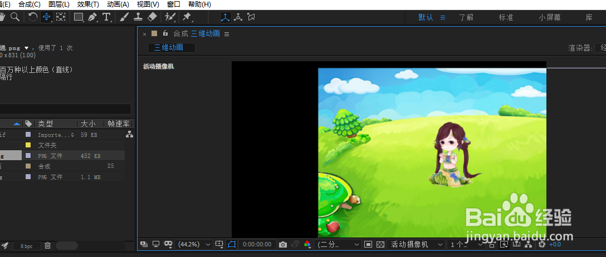Open the 二分 resolution dropdown
The image size is (606, 257).
pos(339,245)
